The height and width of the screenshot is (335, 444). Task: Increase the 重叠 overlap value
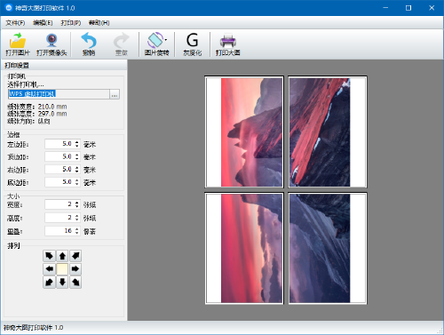click(77, 229)
